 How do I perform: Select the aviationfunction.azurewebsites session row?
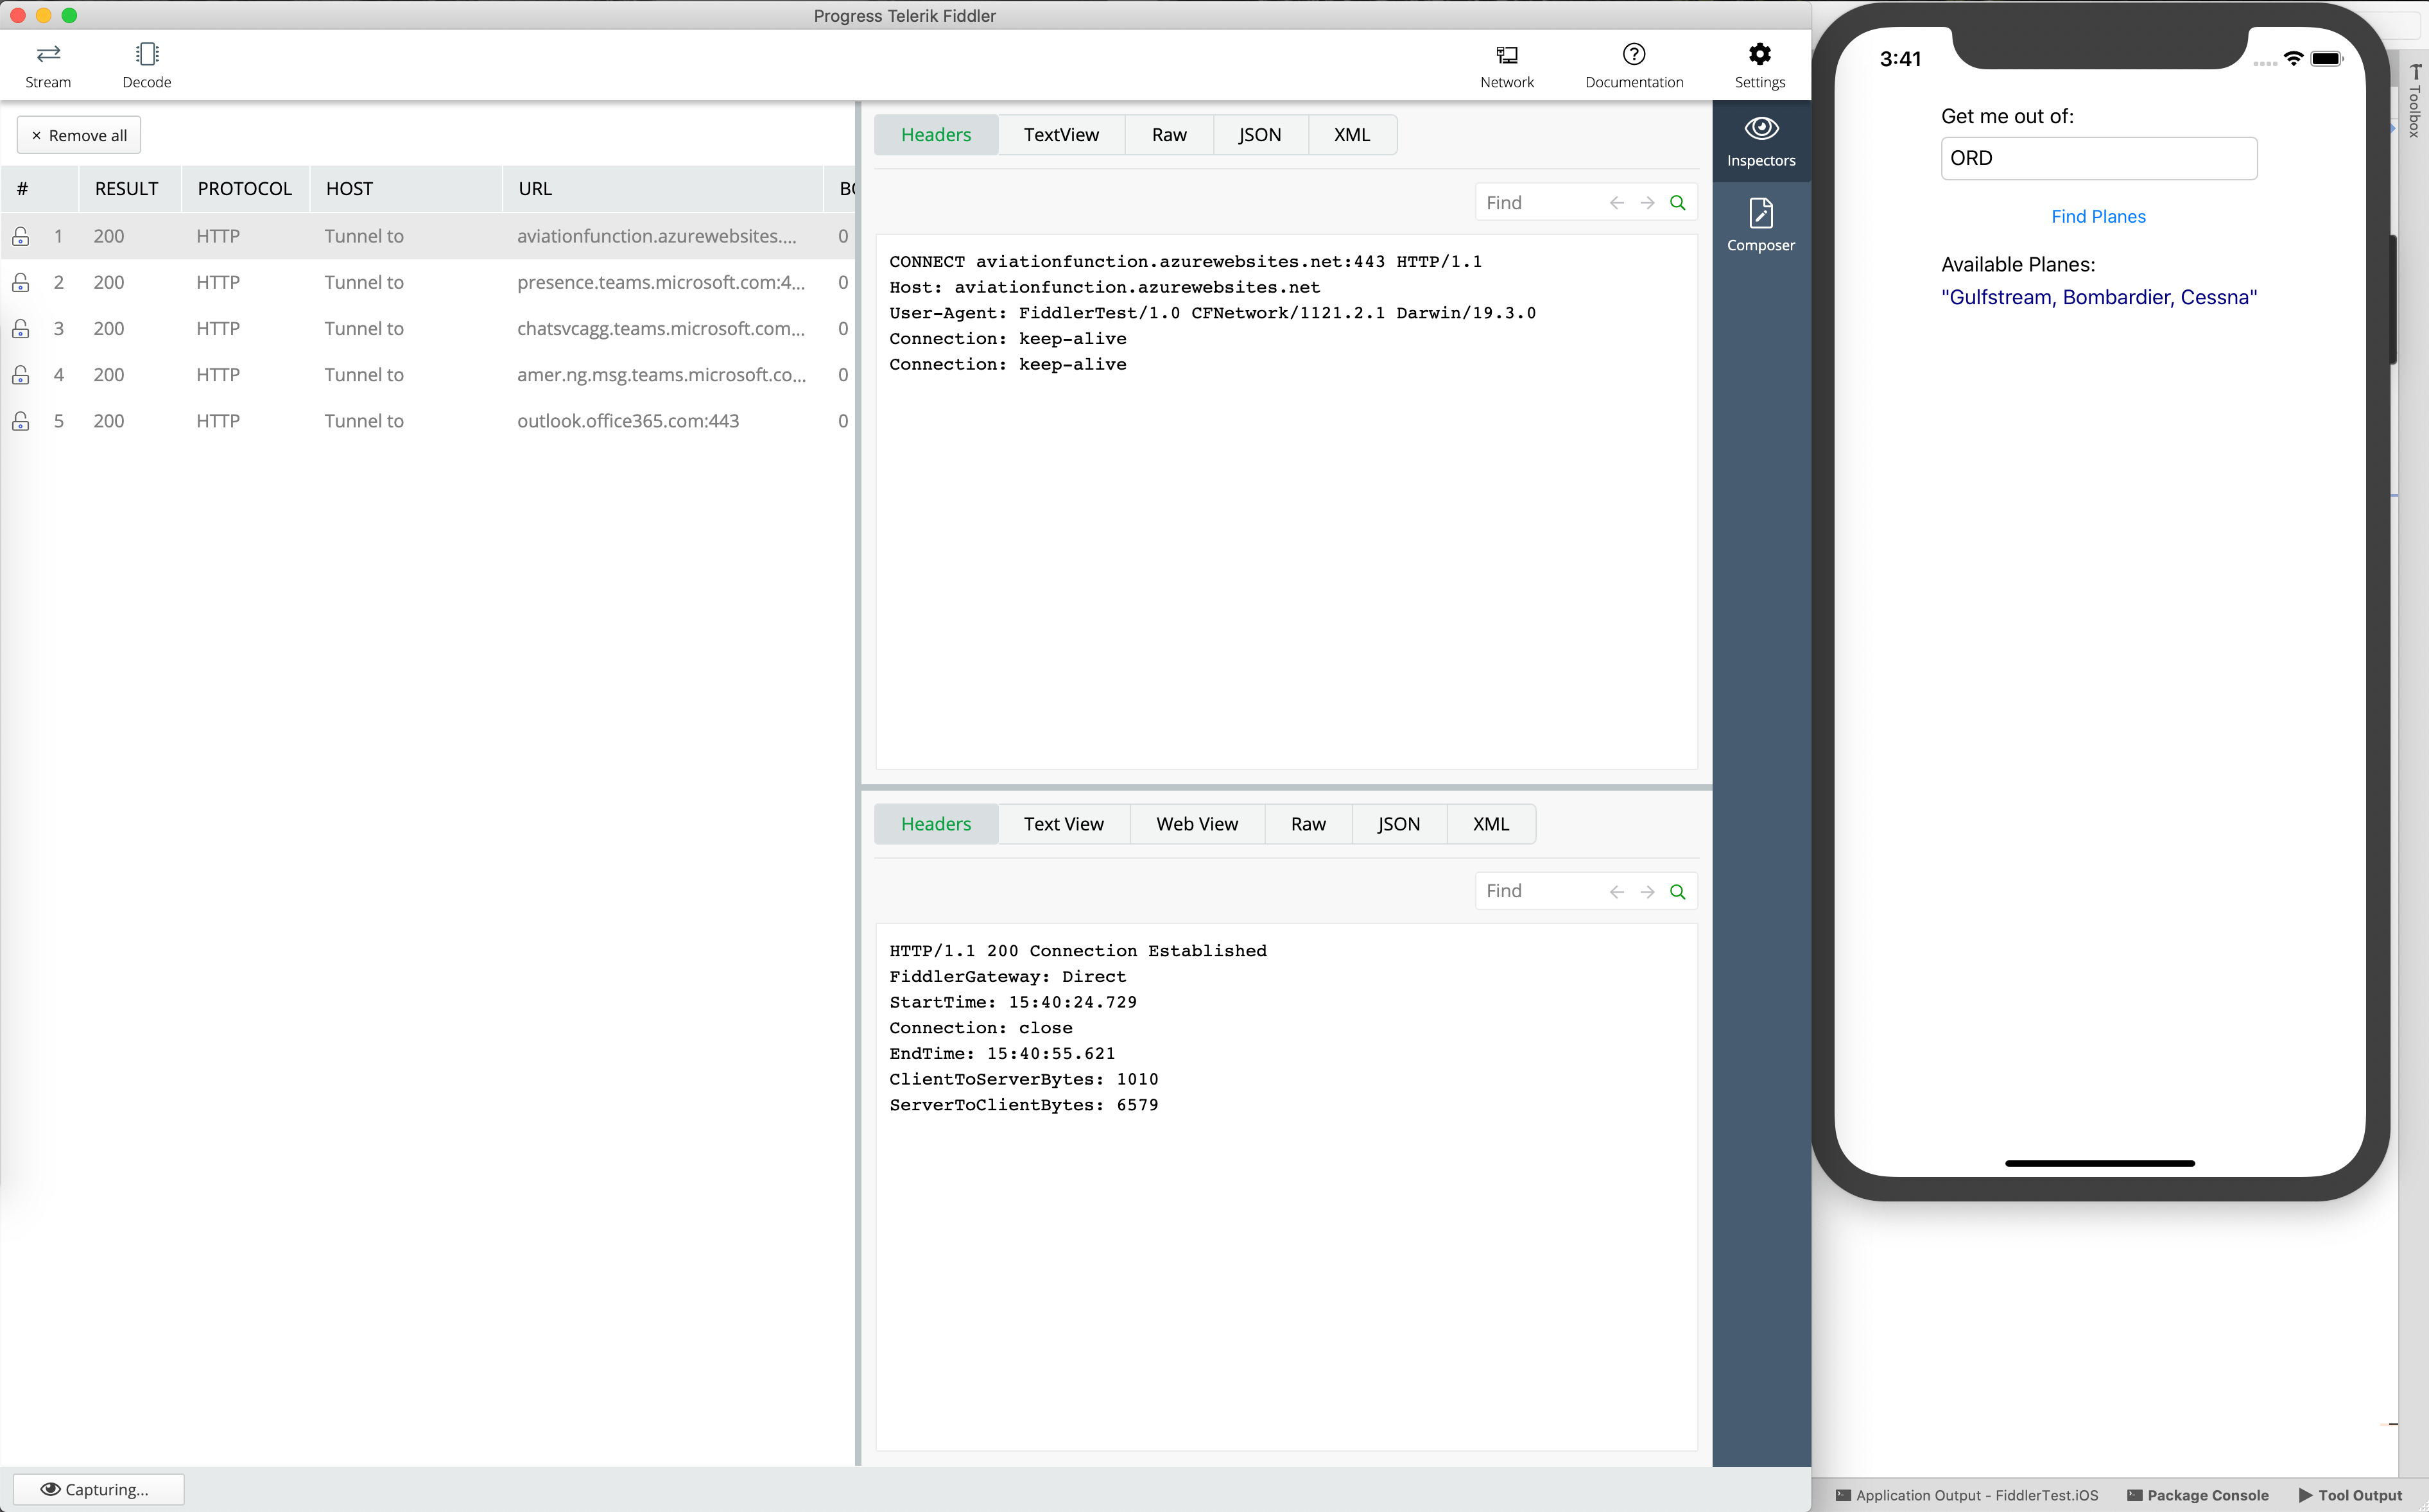pos(428,236)
